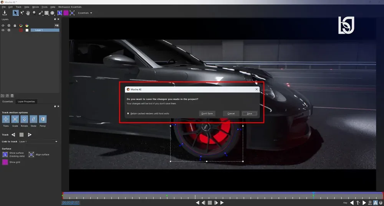Screen dimensions: 384x206
Task: Undock the Layers panel
Action: [x=55, y=19]
